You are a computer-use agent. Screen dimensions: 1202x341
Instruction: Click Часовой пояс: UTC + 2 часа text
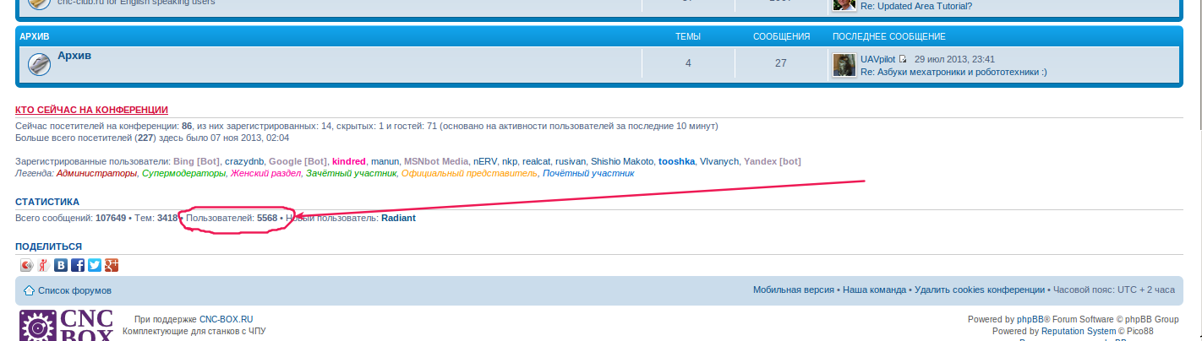pyautogui.click(x=1114, y=290)
